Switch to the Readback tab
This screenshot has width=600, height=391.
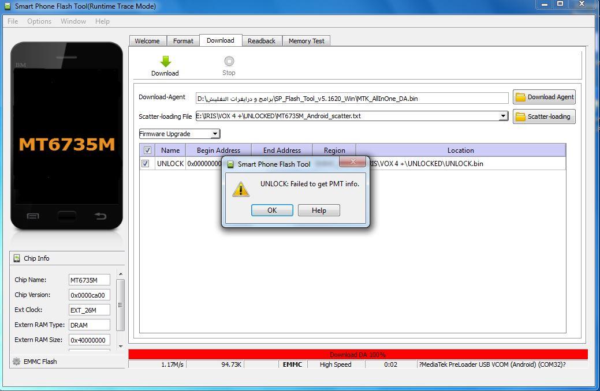[262, 41]
